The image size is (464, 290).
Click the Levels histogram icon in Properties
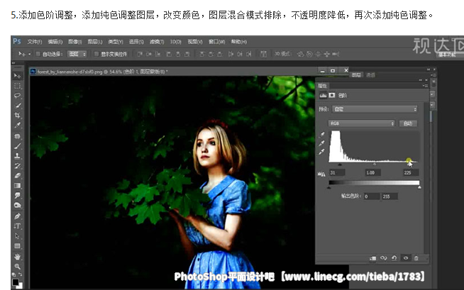323,95
